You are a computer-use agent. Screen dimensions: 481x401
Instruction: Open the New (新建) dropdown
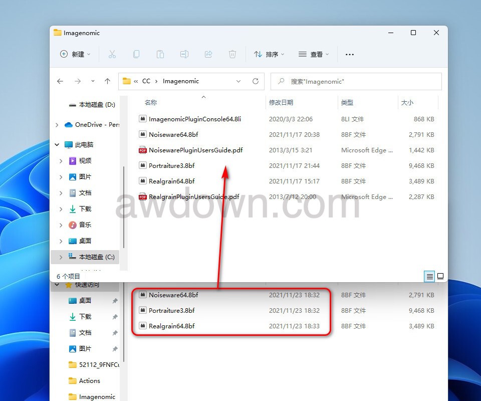click(75, 54)
